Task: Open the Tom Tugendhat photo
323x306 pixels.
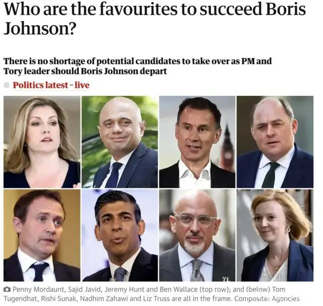Action: [x=42, y=235]
